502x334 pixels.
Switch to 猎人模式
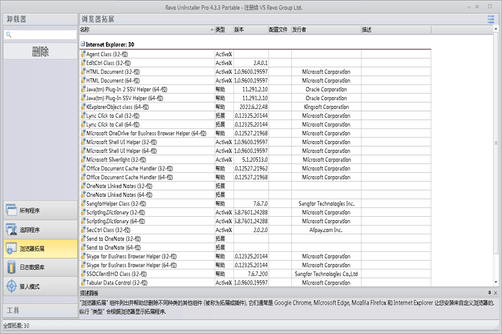(x=40, y=286)
